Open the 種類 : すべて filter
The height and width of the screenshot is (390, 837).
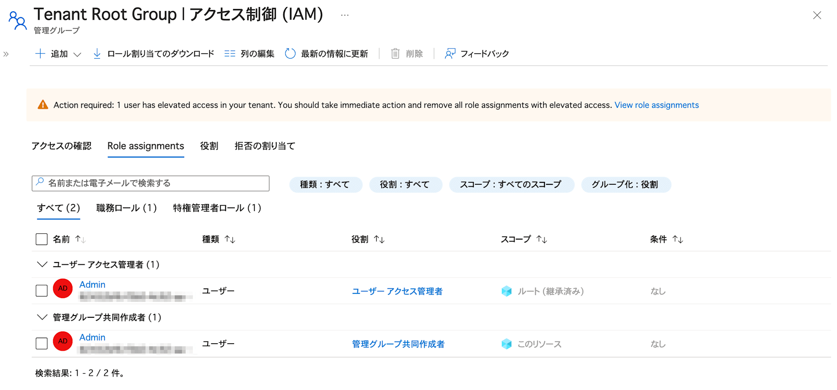[x=325, y=184]
